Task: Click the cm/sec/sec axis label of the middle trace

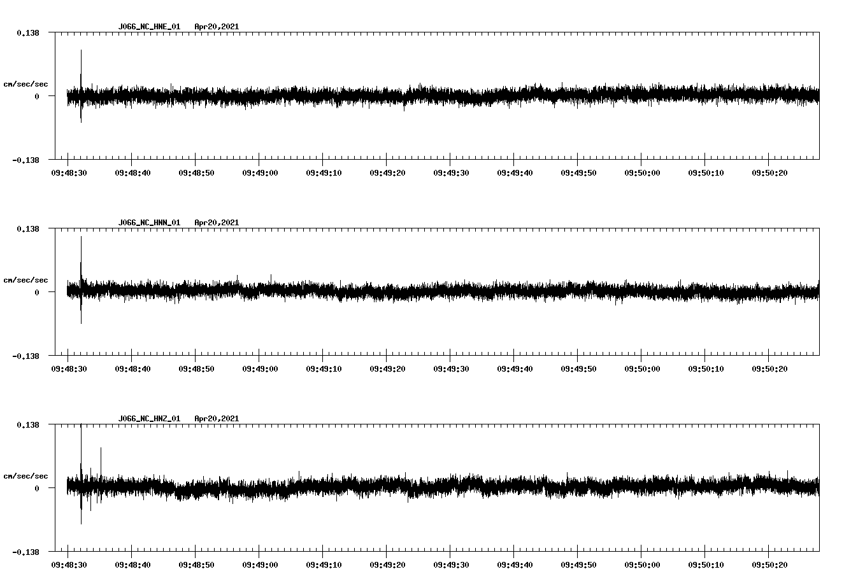Action: (x=26, y=279)
